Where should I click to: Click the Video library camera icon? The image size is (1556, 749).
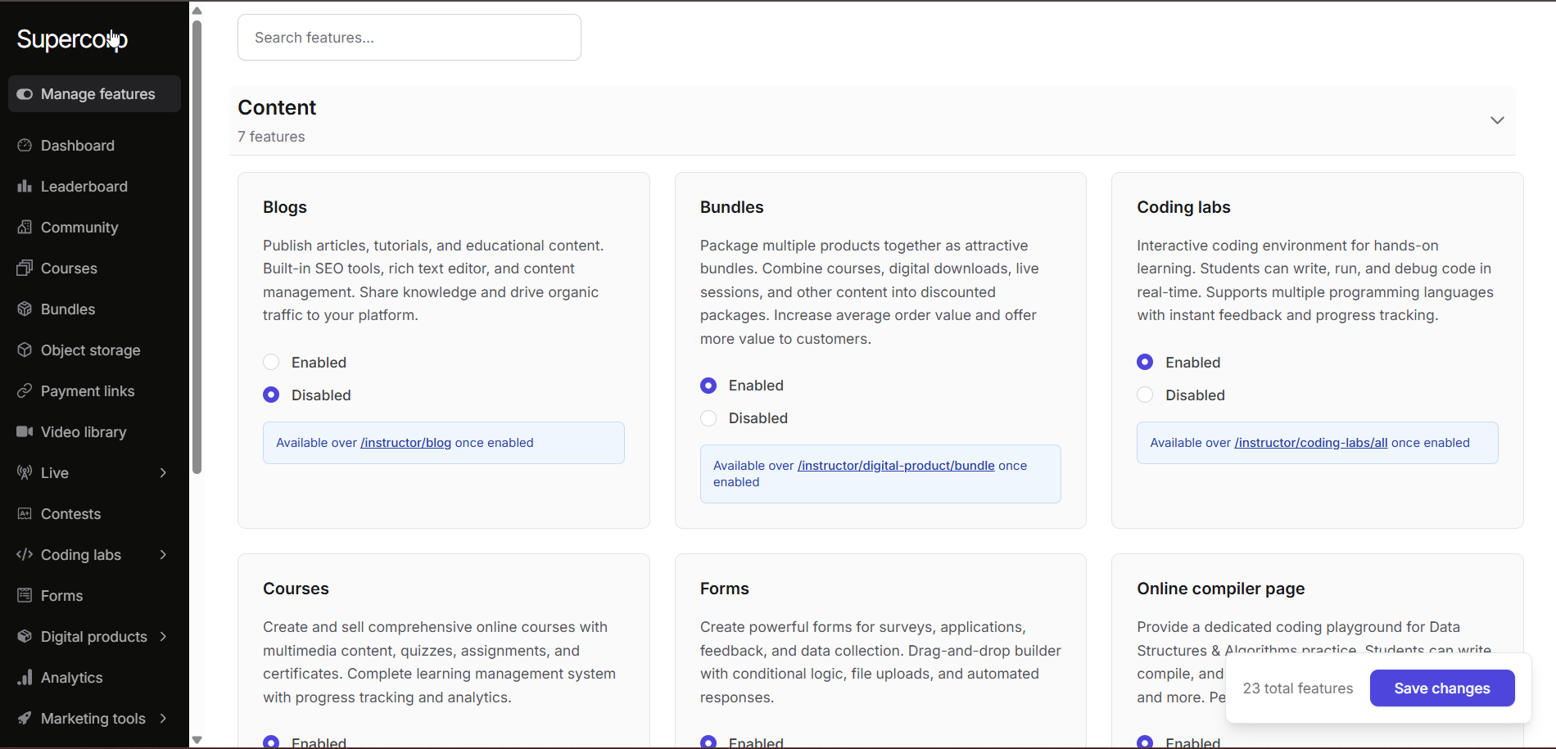tap(25, 432)
